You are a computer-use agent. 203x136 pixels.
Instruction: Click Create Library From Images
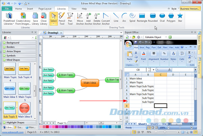point(23,19)
